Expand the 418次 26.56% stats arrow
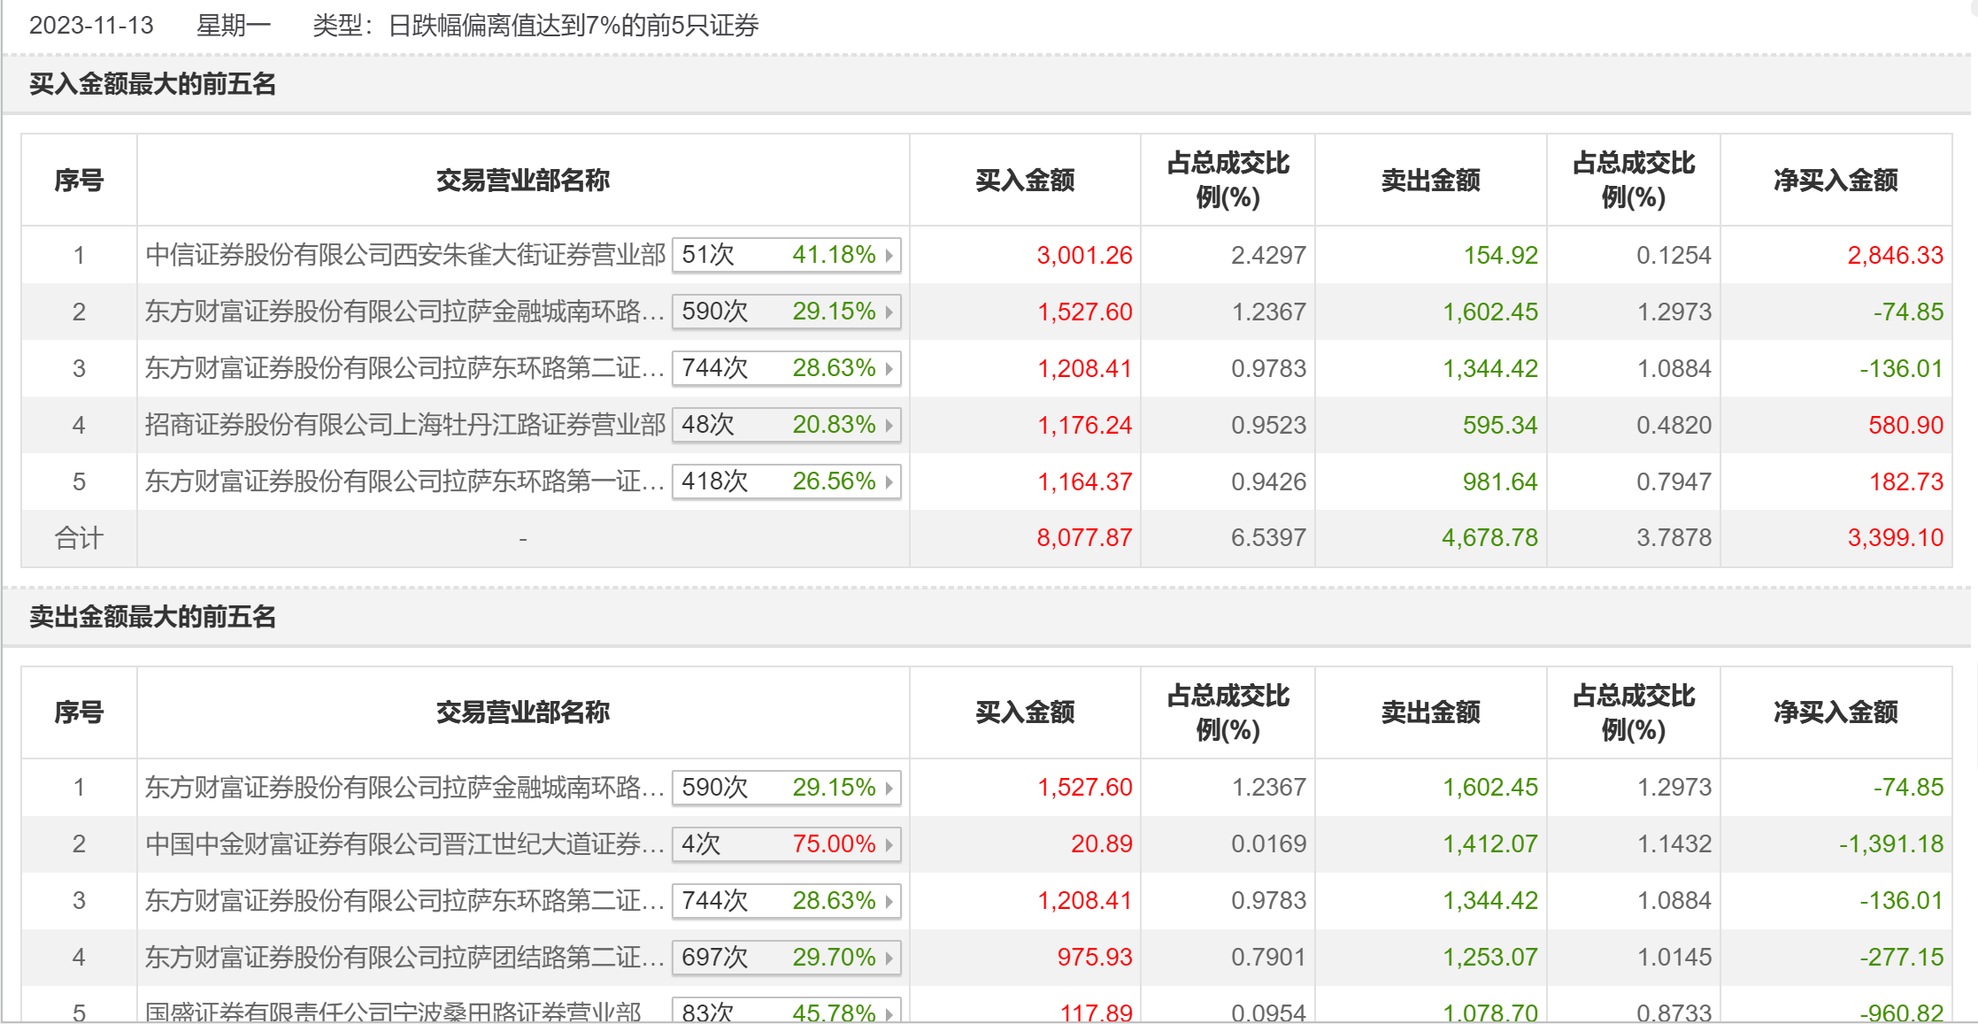 tap(889, 481)
